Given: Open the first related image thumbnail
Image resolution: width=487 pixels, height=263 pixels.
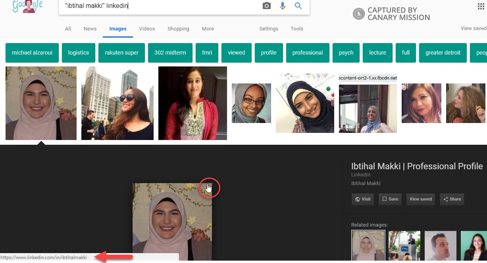Looking at the screenshot, I should point(368,246).
